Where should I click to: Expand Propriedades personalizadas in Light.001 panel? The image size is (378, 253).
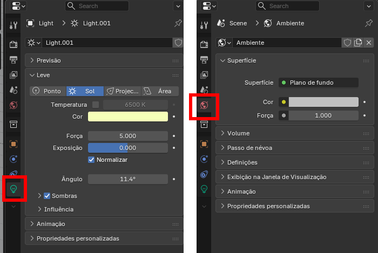(104, 238)
